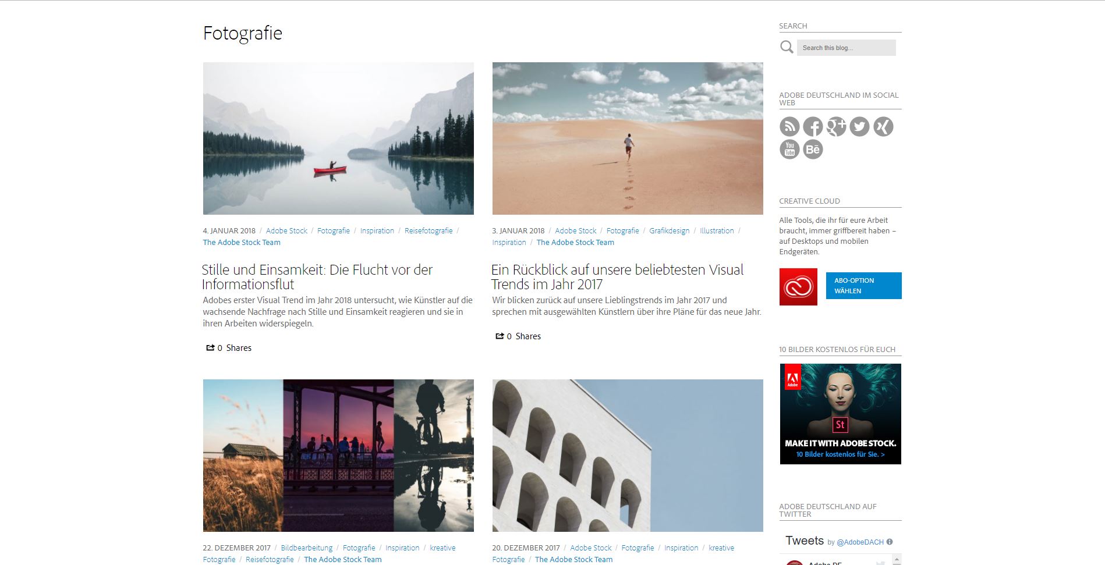Open the desert runner photo thumbnail
The height and width of the screenshot is (565, 1105).
628,138
